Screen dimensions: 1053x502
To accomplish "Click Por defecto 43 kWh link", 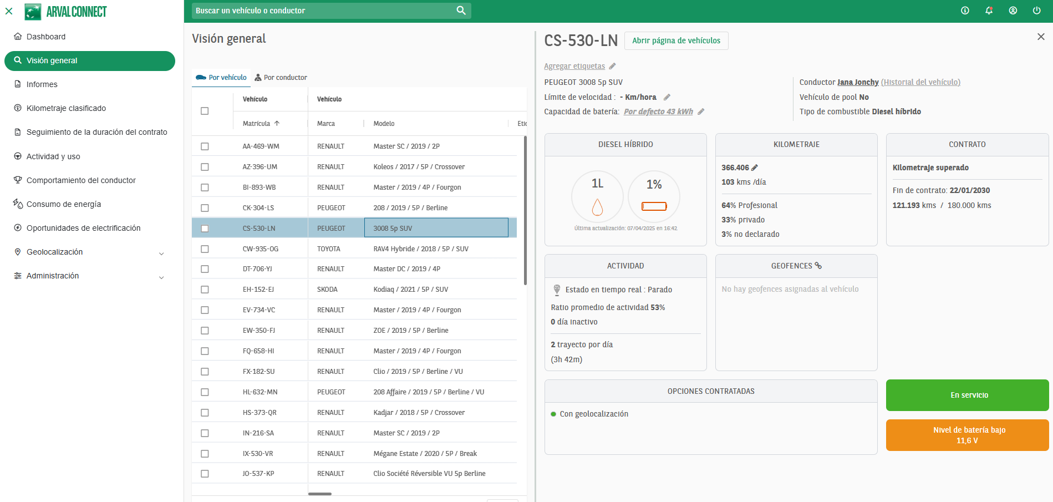I will (x=658, y=111).
